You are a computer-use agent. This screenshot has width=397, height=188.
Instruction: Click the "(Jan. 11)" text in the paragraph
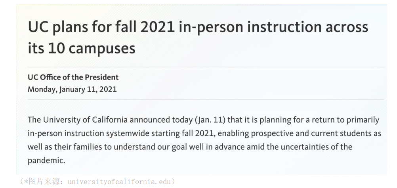(x=210, y=120)
